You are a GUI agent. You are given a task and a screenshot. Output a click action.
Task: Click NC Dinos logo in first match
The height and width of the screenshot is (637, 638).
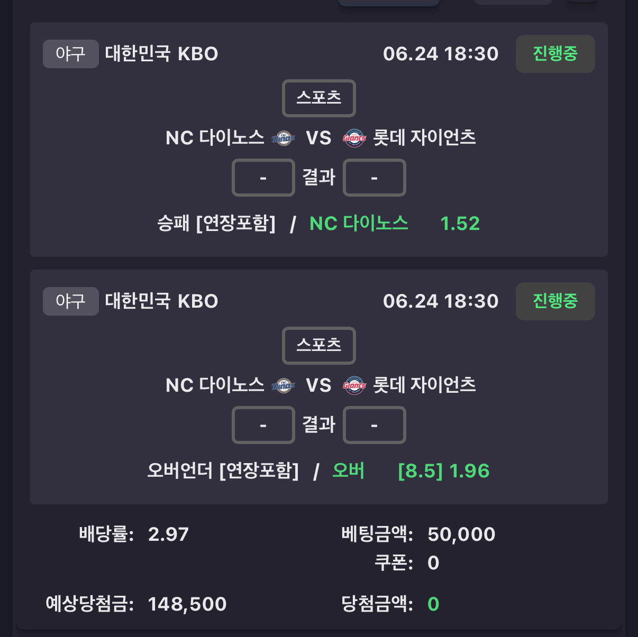tap(283, 138)
